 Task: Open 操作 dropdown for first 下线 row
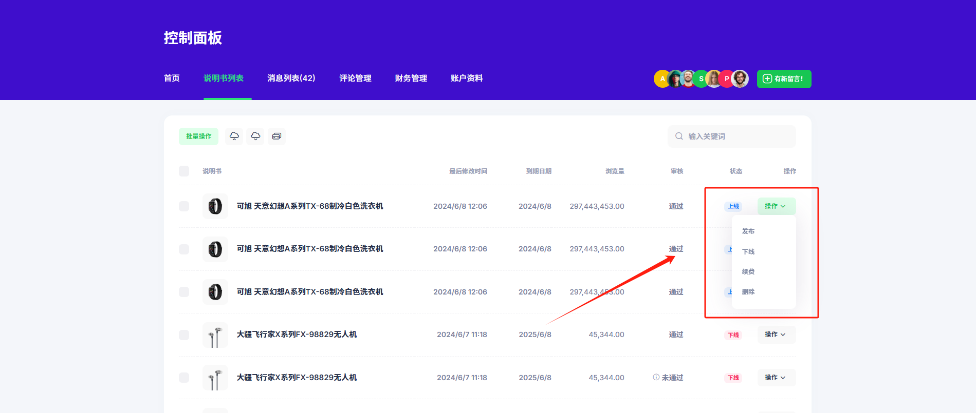pyautogui.click(x=776, y=335)
